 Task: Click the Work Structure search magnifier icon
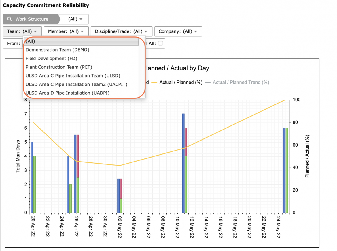tap(10, 19)
